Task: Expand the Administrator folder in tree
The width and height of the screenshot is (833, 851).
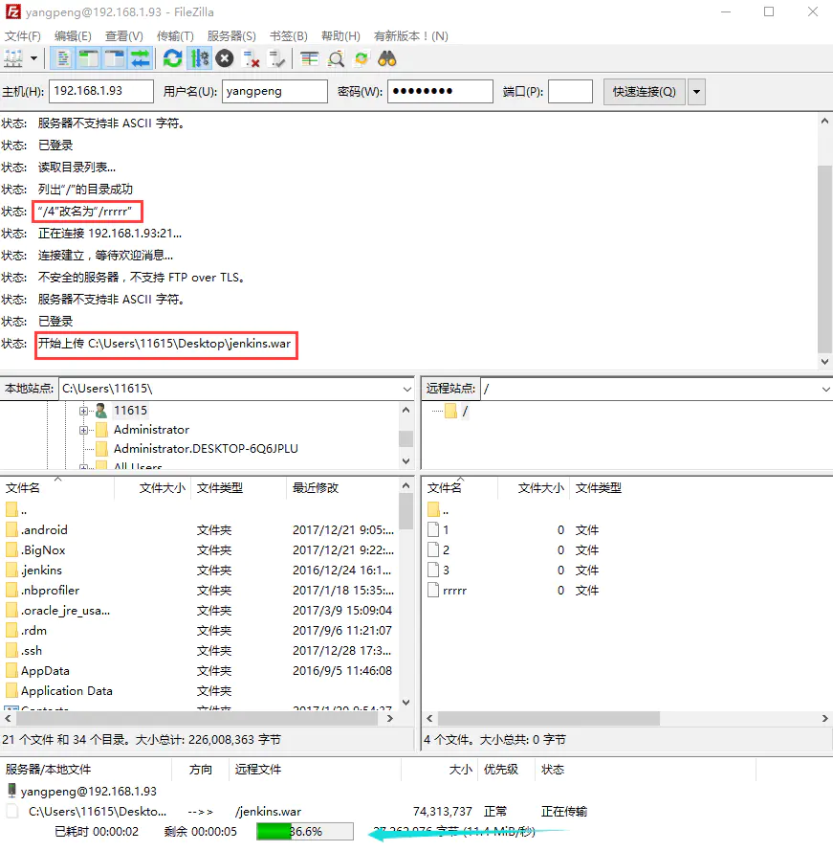Action: (x=83, y=430)
